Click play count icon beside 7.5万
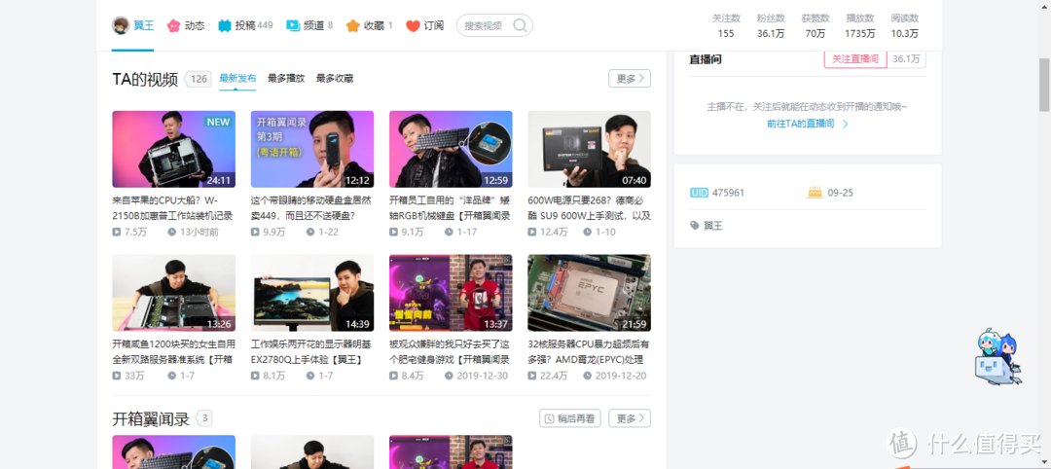The height and width of the screenshot is (469, 1051). (117, 232)
